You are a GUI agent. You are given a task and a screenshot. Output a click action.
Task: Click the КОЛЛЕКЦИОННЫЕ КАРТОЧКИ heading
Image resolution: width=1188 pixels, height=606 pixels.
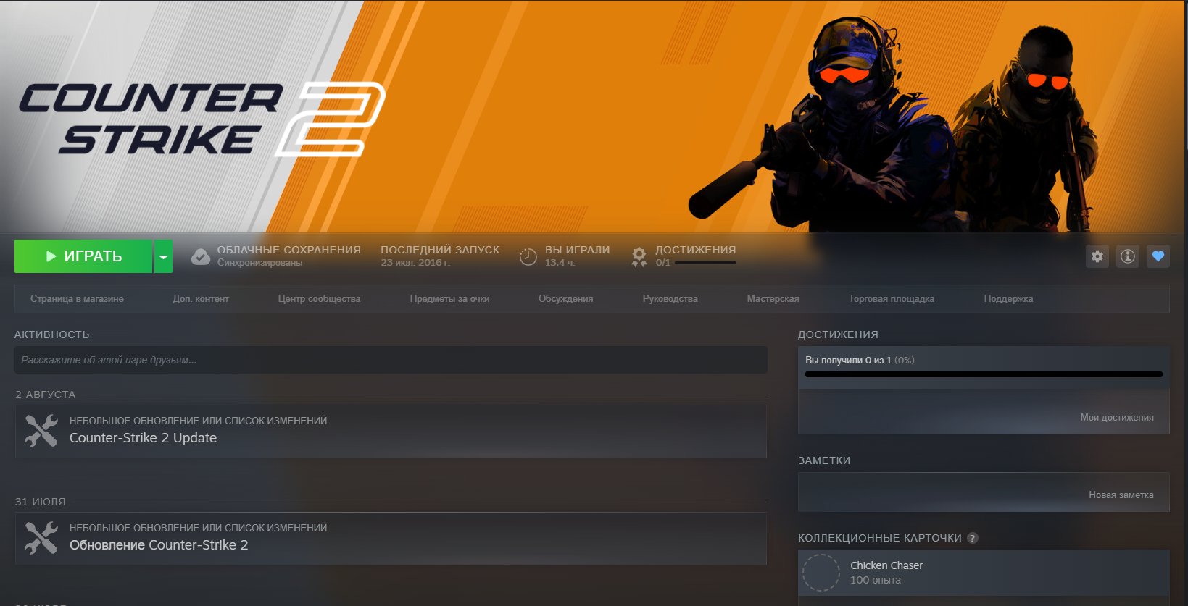click(x=880, y=538)
